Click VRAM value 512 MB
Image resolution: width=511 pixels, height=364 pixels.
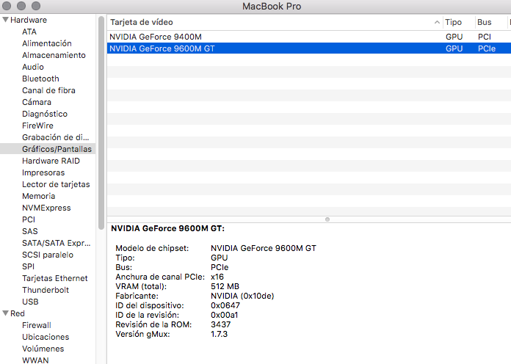(x=225, y=286)
